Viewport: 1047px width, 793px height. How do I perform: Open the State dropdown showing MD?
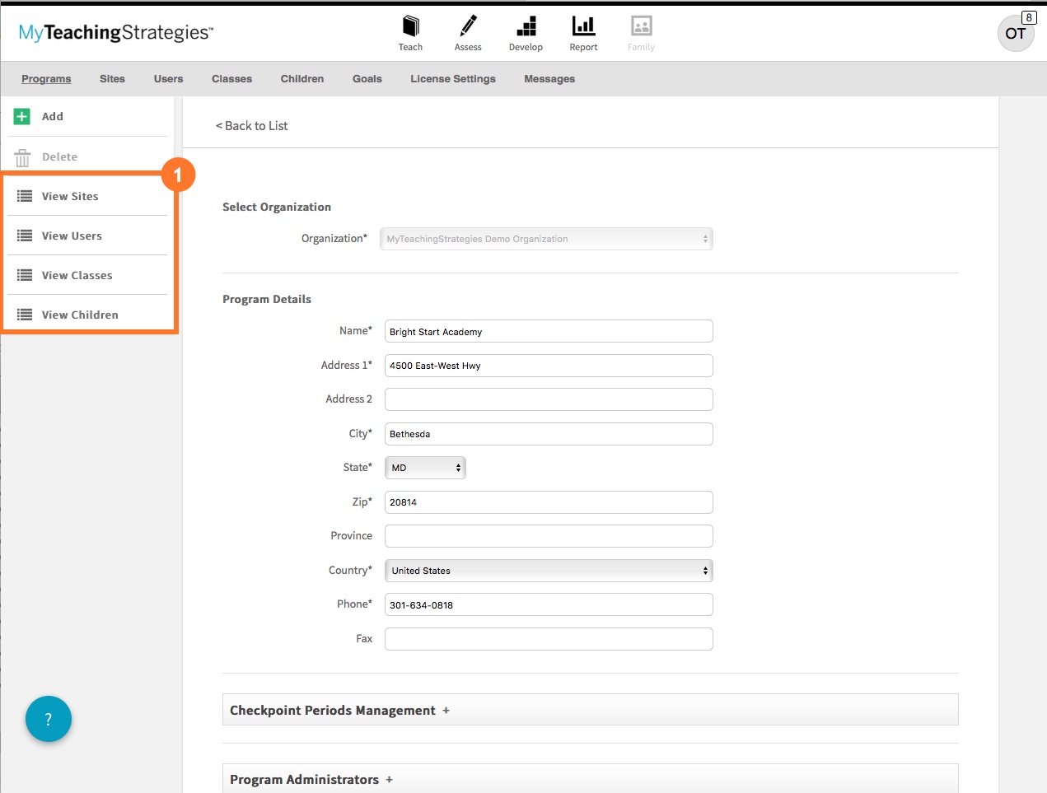[x=425, y=468]
